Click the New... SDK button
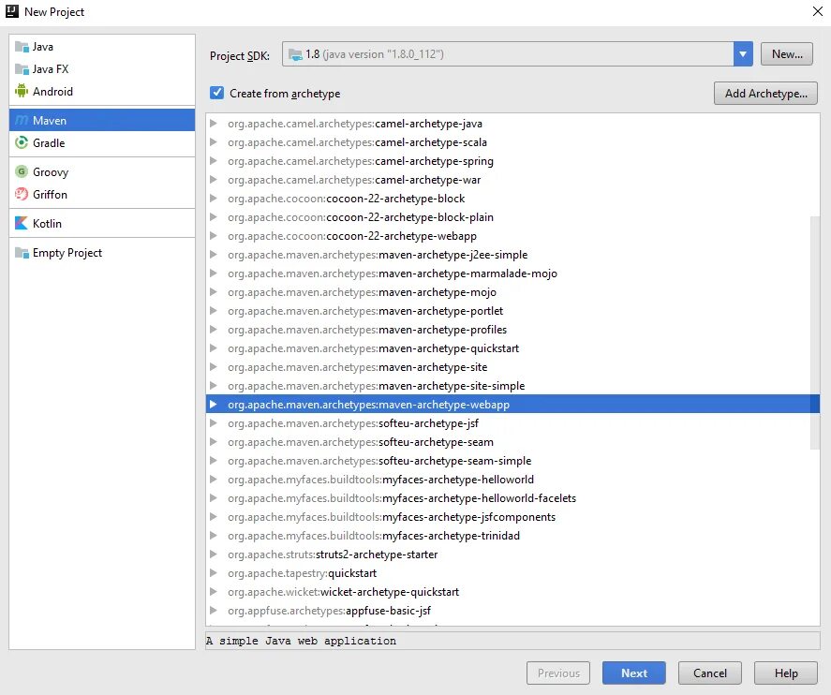The image size is (831, 695). [786, 54]
